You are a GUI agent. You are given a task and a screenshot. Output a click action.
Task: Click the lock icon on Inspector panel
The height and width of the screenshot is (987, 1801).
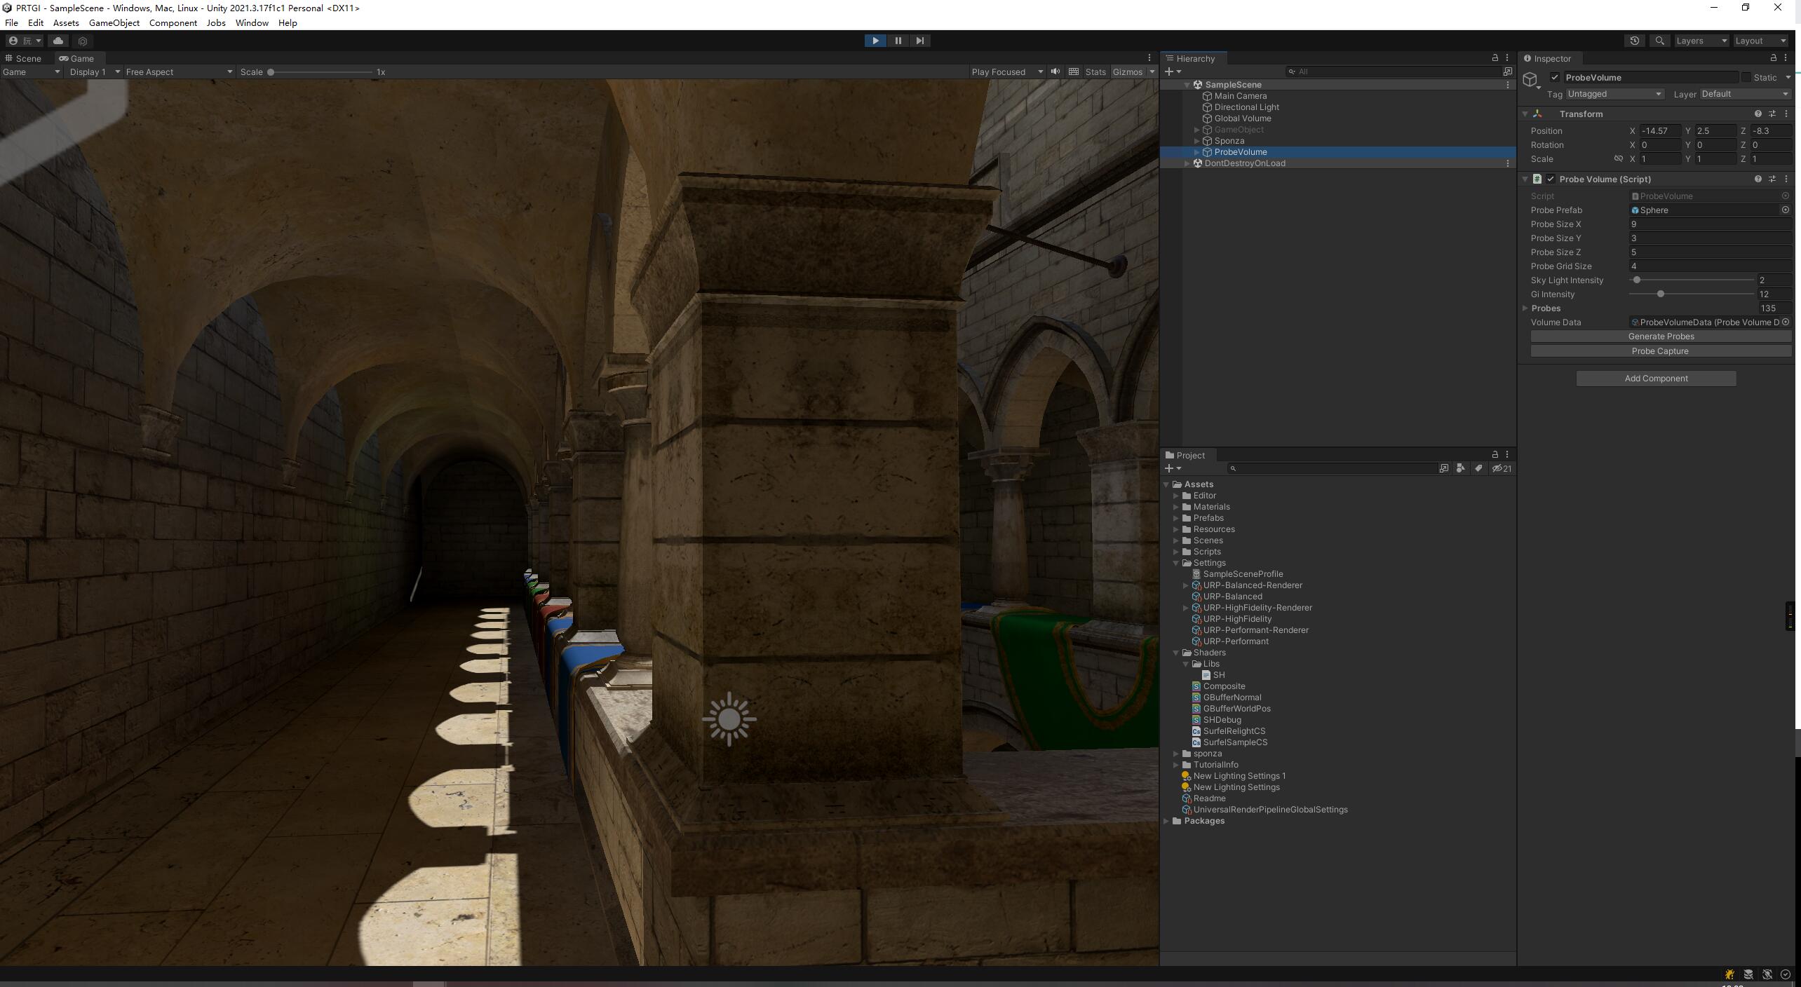(x=1774, y=57)
